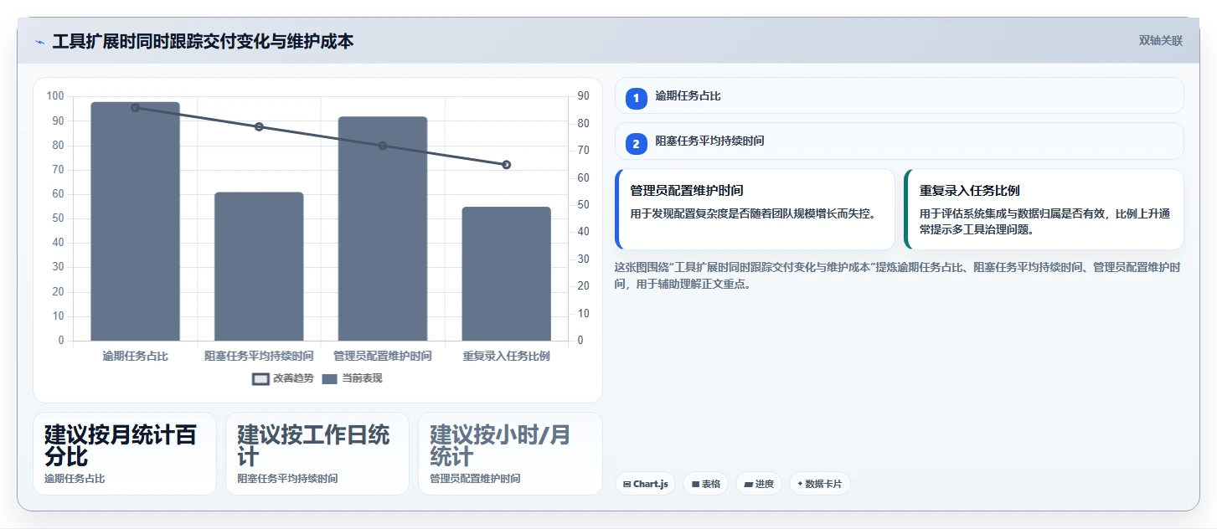1217x529 pixels.
Task: Click the 建议按工作日统计 metric card
Action: [x=317, y=454]
